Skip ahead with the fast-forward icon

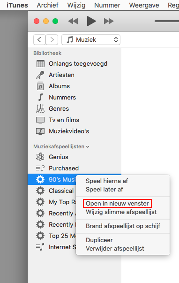109,21
